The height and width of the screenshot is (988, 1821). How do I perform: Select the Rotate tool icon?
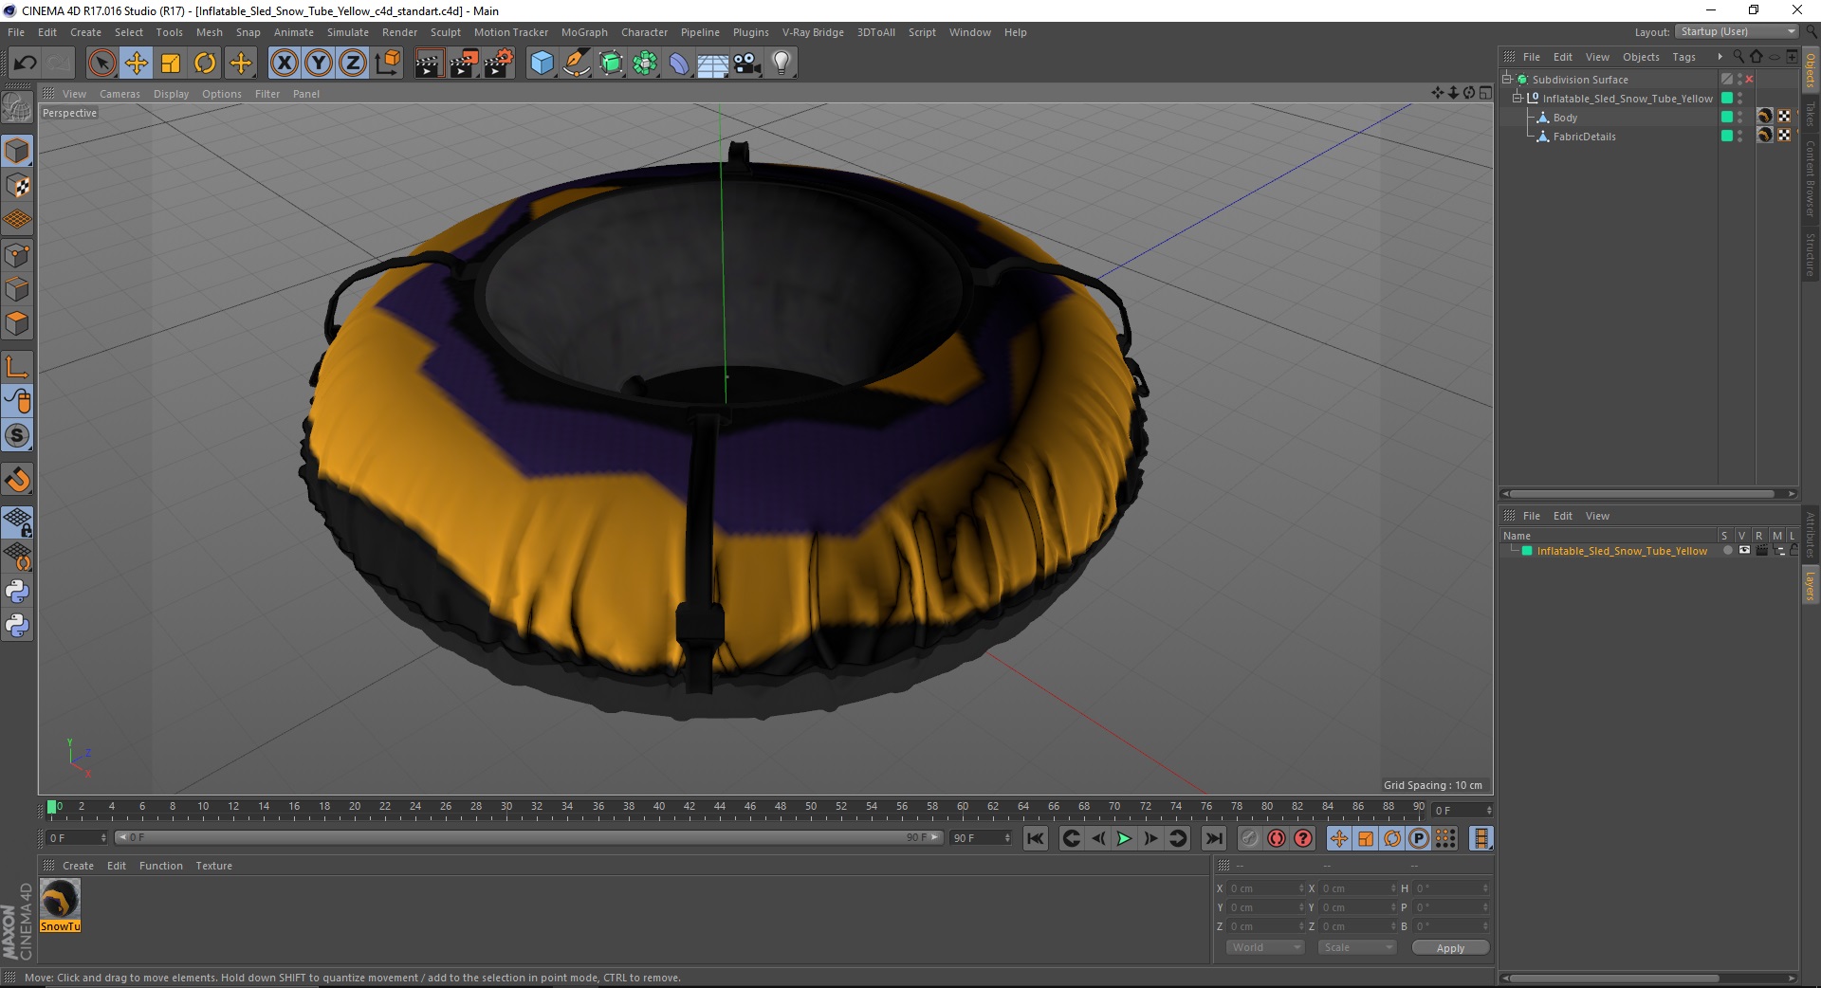[x=205, y=64]
